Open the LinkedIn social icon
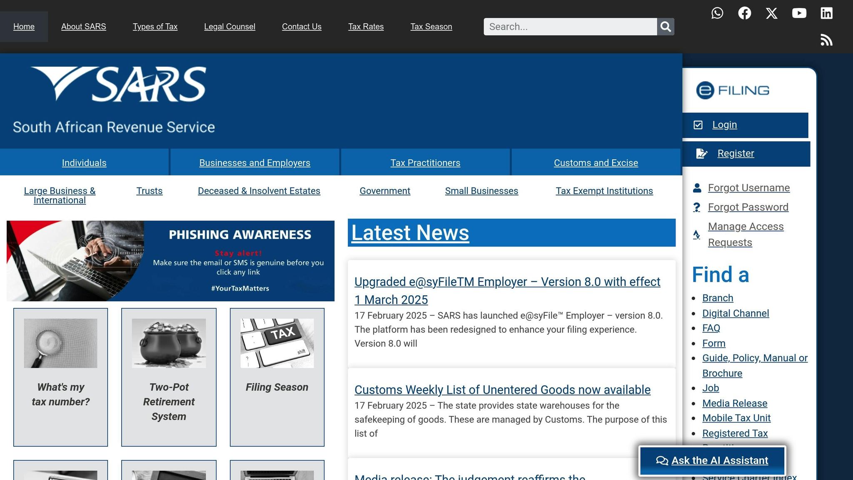Viewport: 853px width, 480px height. tap(826, 13)
